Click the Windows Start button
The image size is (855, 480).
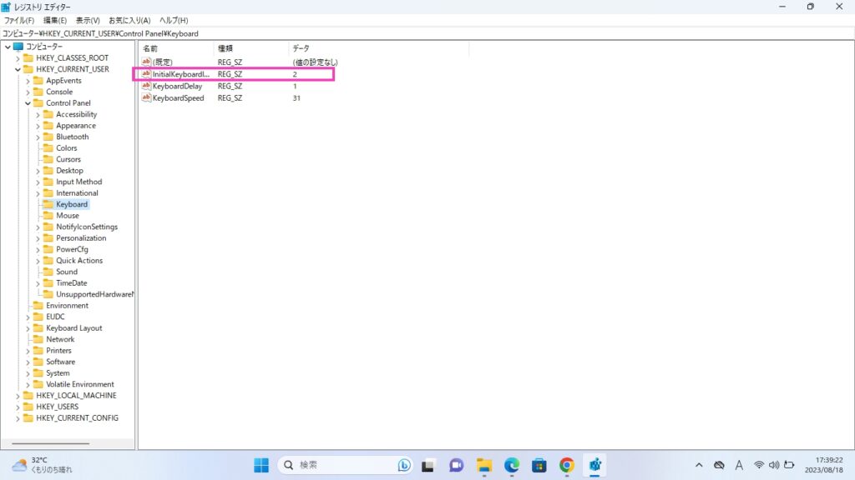[x=261, y=465]
